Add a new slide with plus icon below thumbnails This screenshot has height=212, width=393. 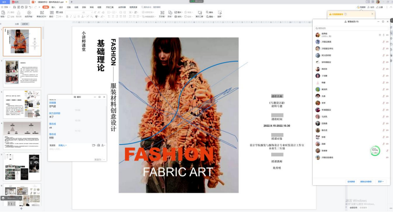[x=21, y=208]
